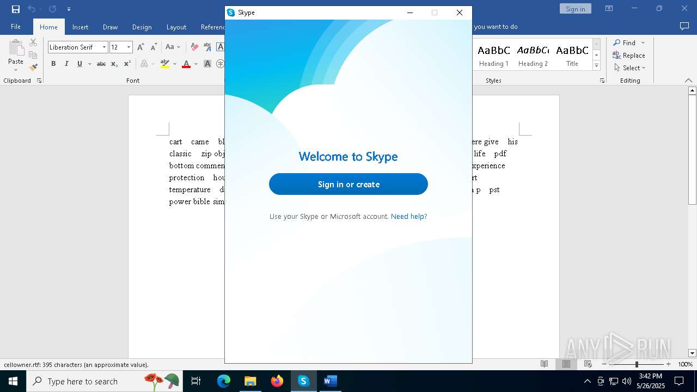Click the Redo icon in quick access
The width and height of the screenshot is (697, 392).
[x=52, y=9]
